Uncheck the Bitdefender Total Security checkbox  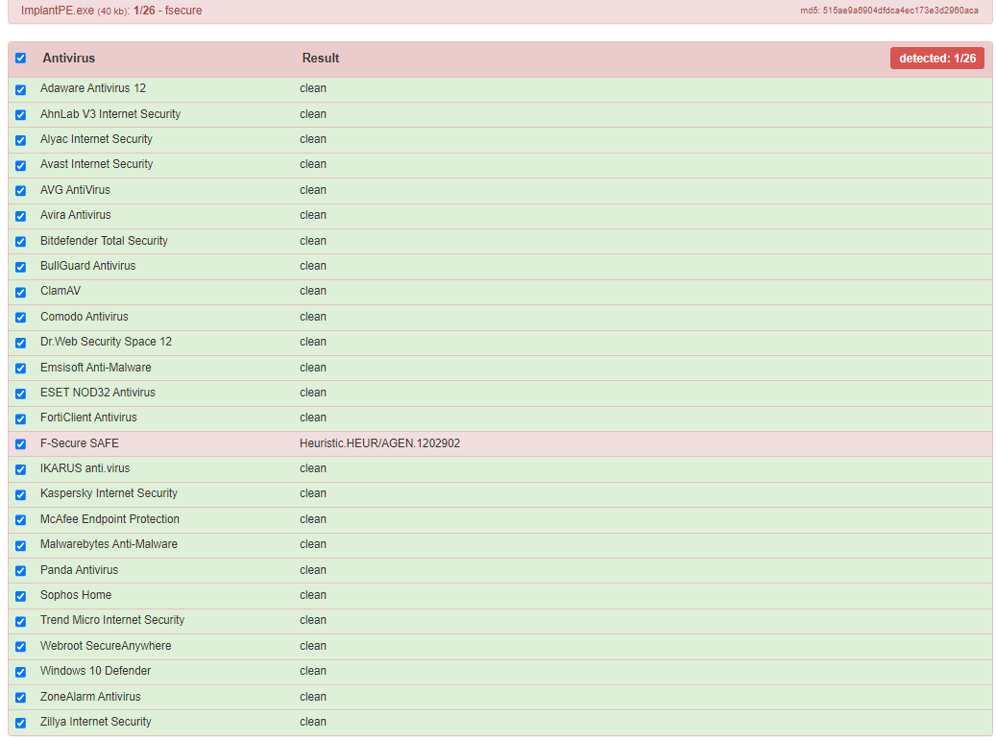(x=21, y=241)
